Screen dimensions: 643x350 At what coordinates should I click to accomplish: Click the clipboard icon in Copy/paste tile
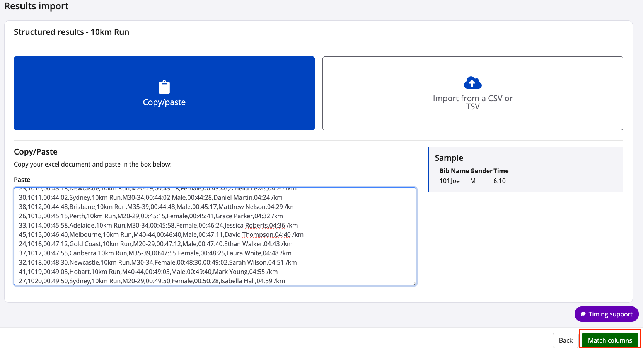164,87
